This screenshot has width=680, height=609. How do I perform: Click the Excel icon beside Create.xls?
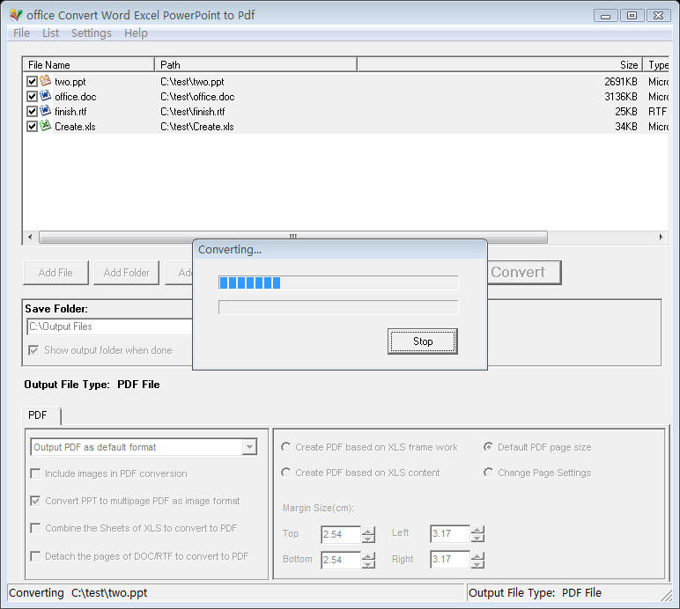[x=46, y=126]
